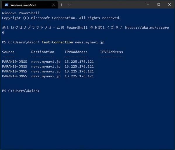Close the Windows PowerShell tab
The image size is (175, 150).
coord(53,5)
